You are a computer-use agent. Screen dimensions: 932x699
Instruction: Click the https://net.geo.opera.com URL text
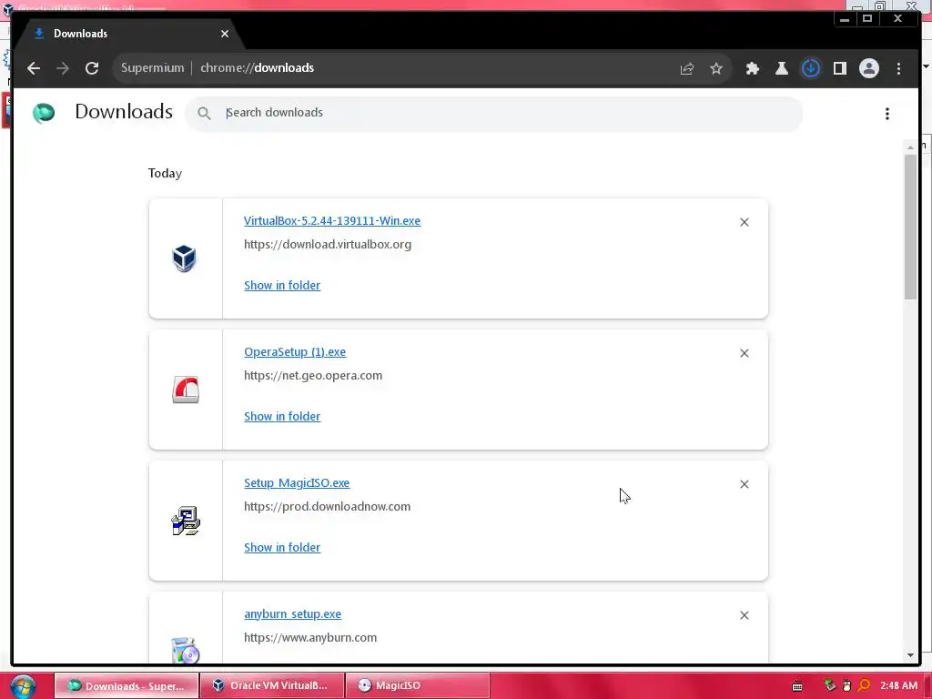(313, 376)
